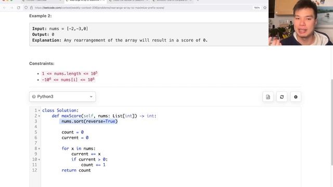The width and height of the screenshot is (333, 187).
Task: Click the shield tracking protection icon
Action: (26, 8)
